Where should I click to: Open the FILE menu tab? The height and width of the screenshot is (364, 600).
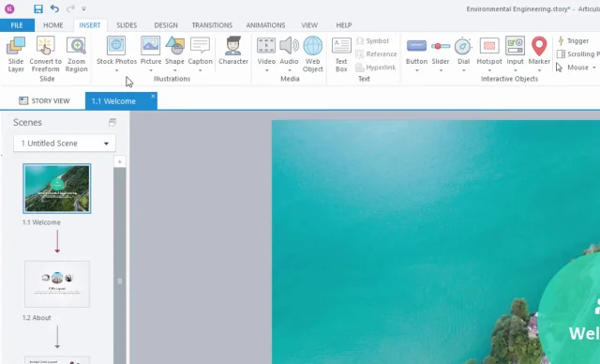17,25
